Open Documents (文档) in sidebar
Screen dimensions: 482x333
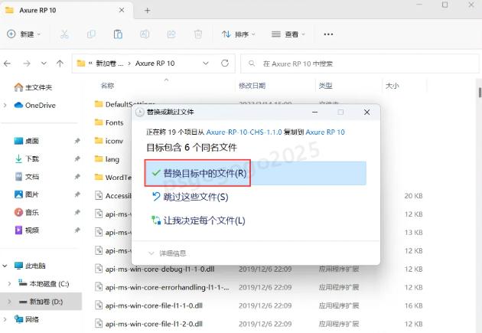27,177
